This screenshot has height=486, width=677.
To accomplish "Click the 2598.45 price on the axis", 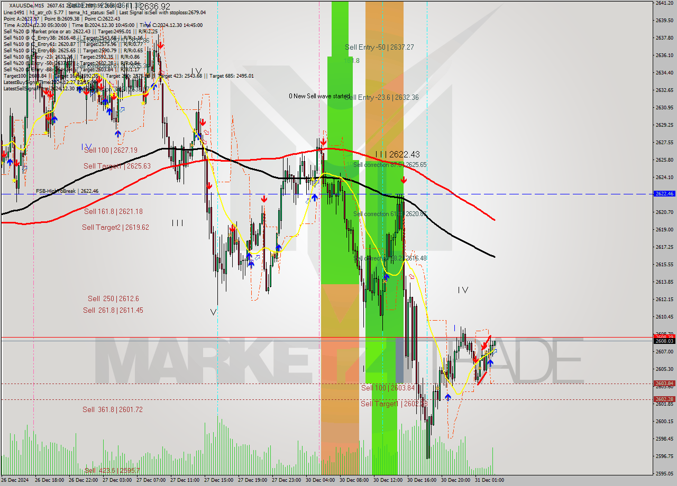I will pyautogui.click(x=664, y=438).
